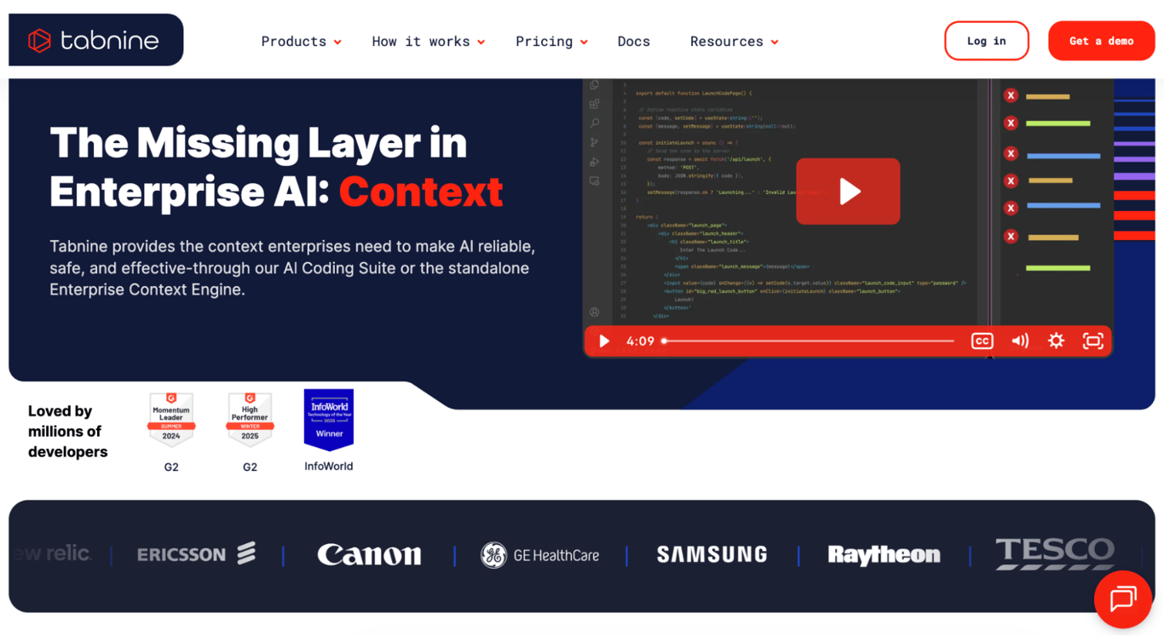
Task: Click the Log in button
Action: tap(986, 41)
